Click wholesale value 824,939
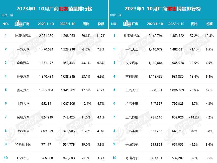This screenshot has width=217, height=163. [x=47, y=117]
